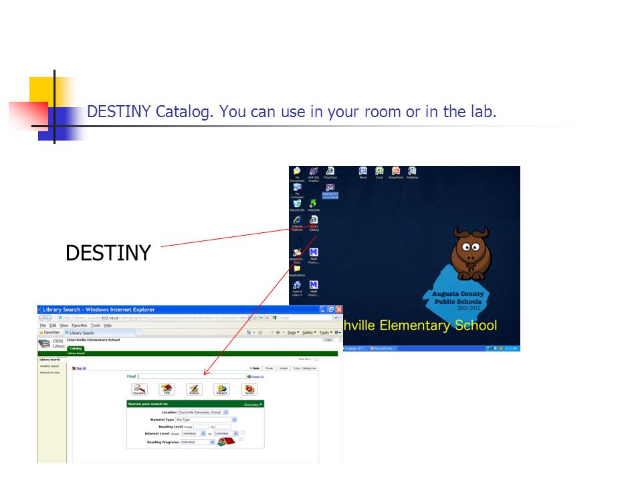
Task: Launch Excel from the desktop
Action: [380, 173]
